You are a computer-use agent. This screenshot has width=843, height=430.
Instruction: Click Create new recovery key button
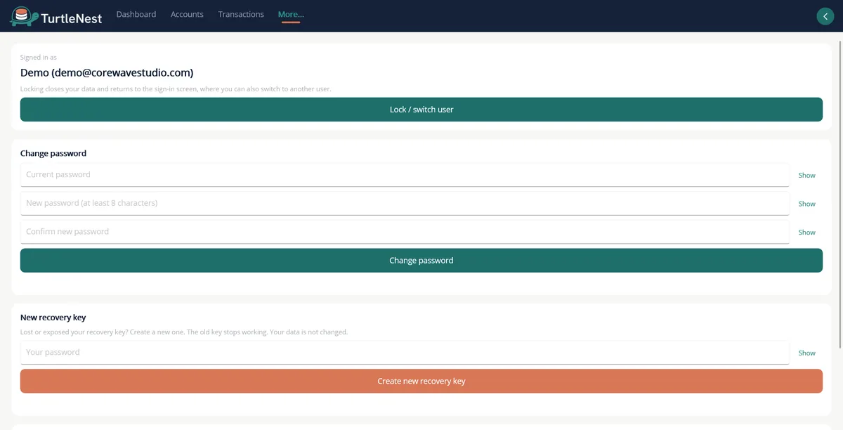(421, 381)
